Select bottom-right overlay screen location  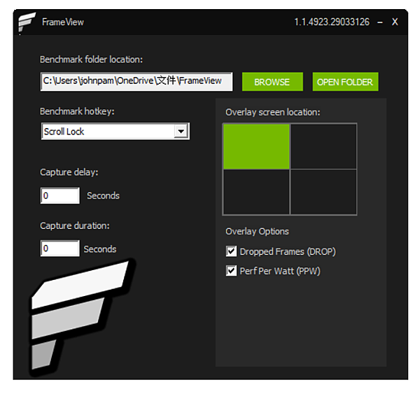coord(323,192)
